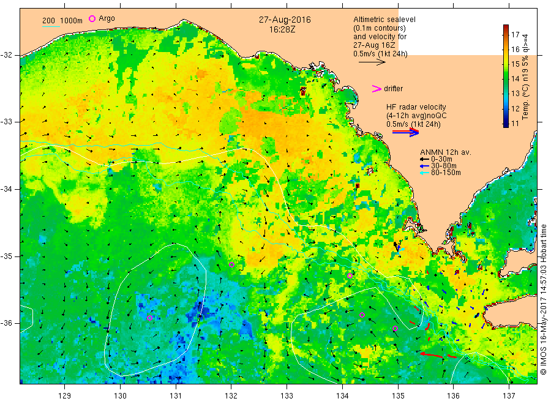The image size is (551, 404).
Task: Select the Argo float marker near 134.4°E, 35.9°S
Action: (362, 315)
